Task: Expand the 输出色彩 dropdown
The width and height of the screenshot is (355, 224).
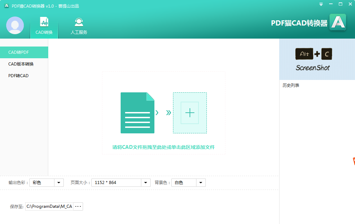Action: 59,183
